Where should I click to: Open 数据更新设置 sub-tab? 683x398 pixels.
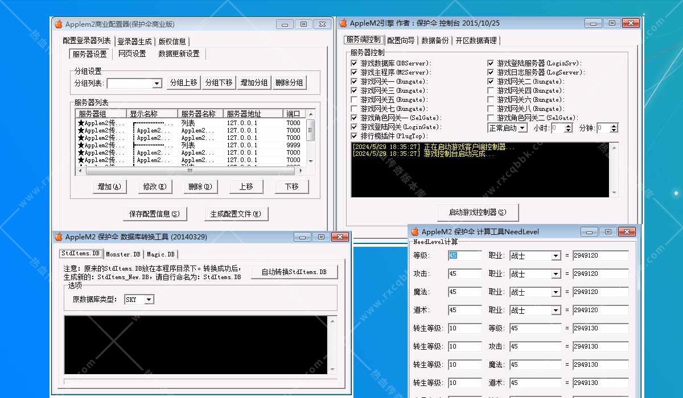(x=179, y=54)
